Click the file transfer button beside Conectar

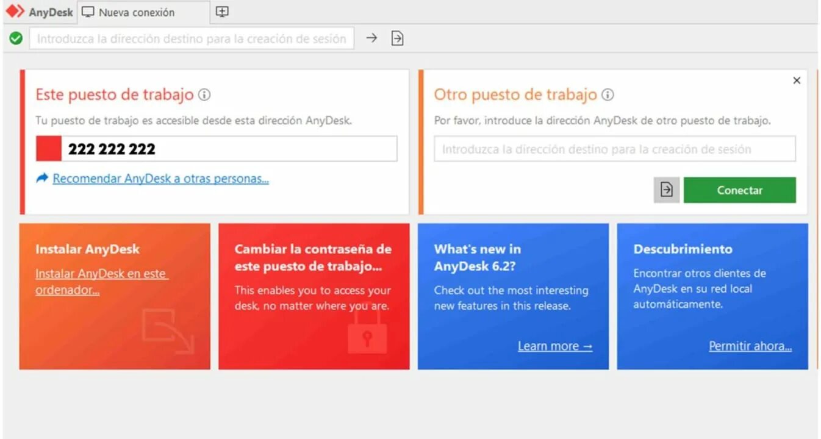coord(667,190)
